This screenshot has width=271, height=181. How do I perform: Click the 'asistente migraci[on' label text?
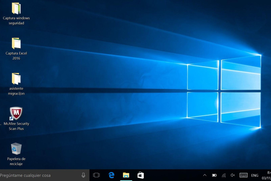(x=16, y=91)
